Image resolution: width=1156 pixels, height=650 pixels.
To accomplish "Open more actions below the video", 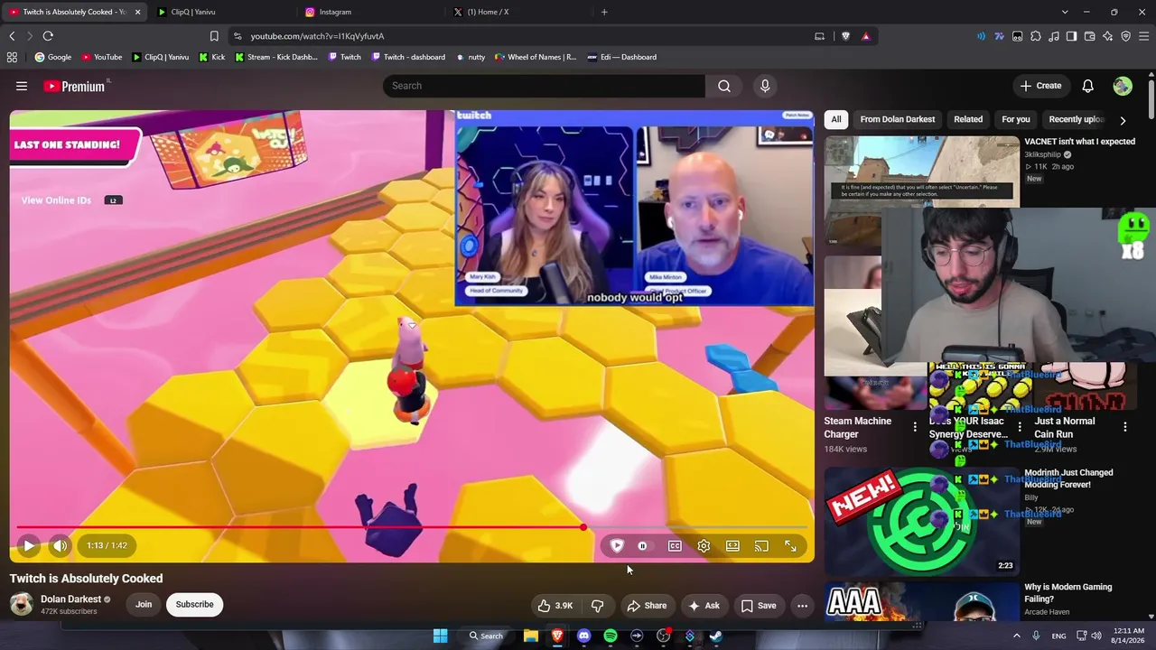I will click(802, 606).
